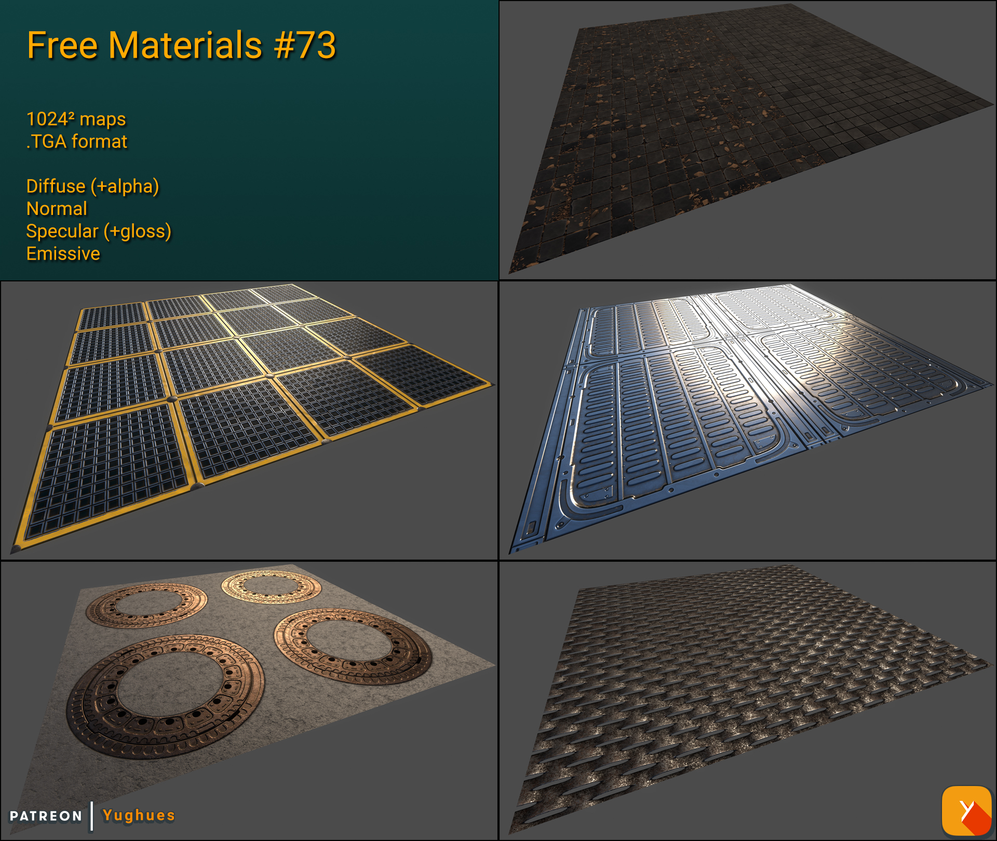Select the Yughues creator name text
The height and width of the screenshot is (841, 997).
coord(138,815)
